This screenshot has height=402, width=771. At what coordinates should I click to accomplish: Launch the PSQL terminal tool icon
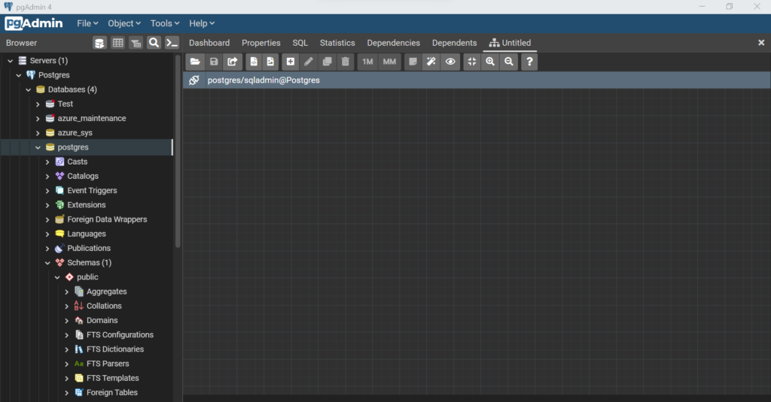coord(172,43)
